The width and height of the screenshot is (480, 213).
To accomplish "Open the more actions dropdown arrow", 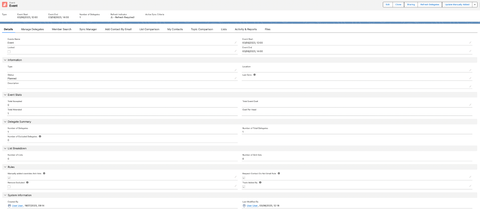I will 475,5.
